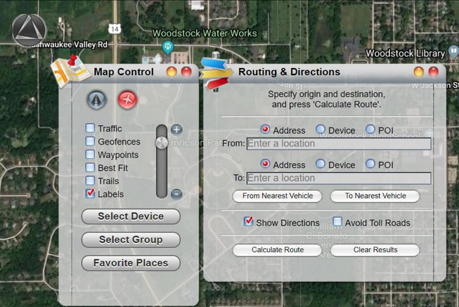Click From Nearest Vehicle button

pos(277,196)
